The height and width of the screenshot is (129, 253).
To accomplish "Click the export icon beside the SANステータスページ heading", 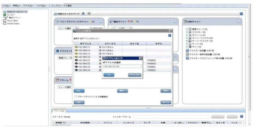I will pos(83,14).
